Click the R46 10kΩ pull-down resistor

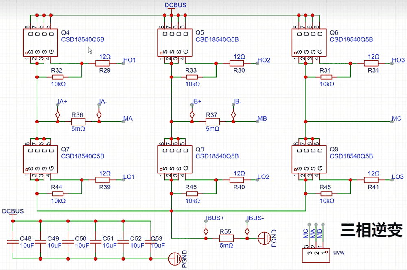point(327,194)
